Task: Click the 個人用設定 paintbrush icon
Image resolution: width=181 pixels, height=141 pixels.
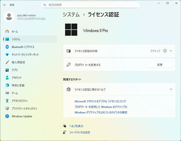Action: coord(7,62)
